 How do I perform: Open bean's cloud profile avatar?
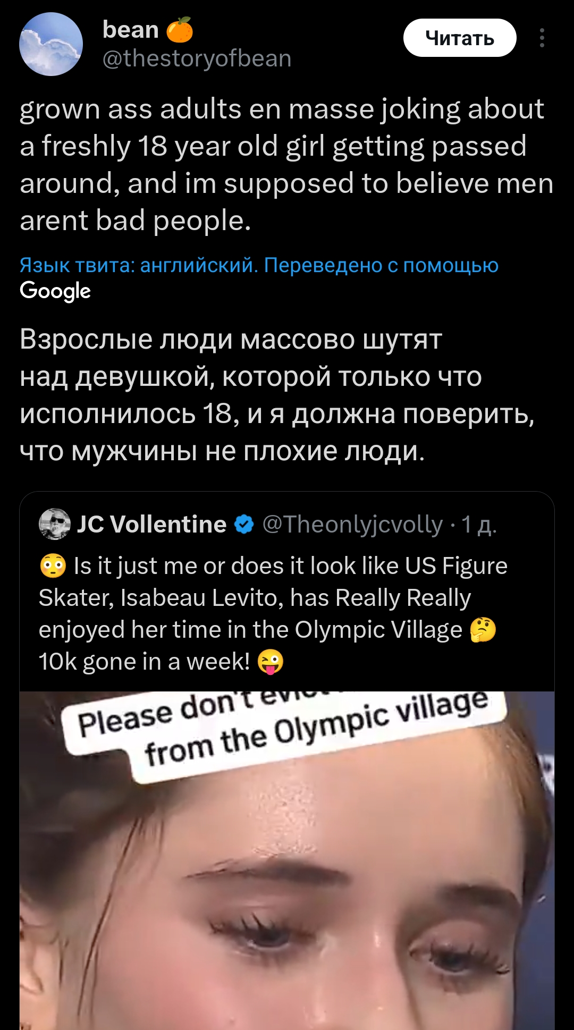click(x=51, y=44)
